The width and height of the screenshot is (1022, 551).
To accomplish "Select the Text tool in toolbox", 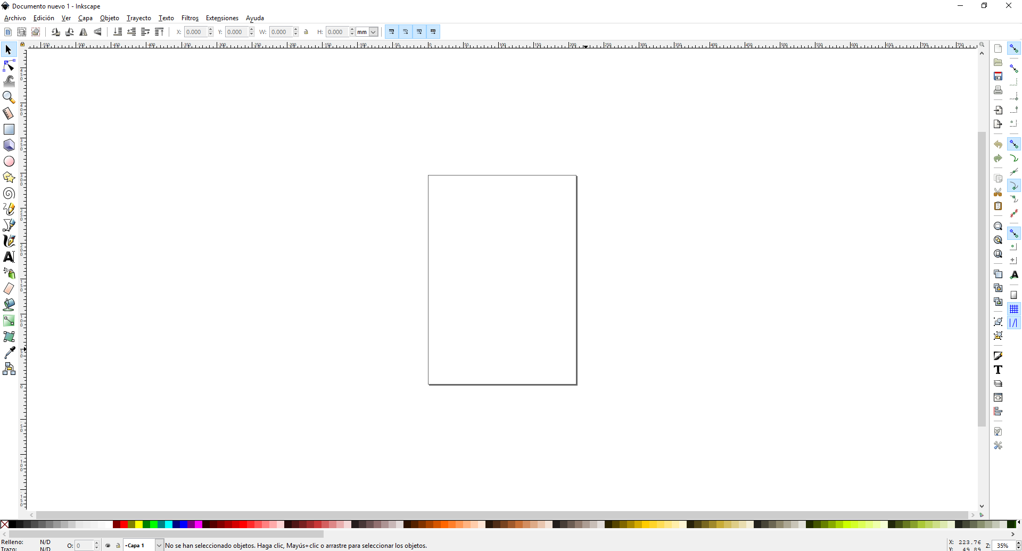I will click(x=9, y=257).
